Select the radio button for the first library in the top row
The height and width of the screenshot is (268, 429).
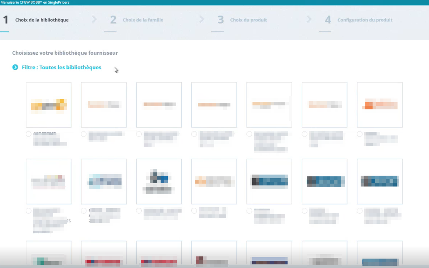point(29,134)
